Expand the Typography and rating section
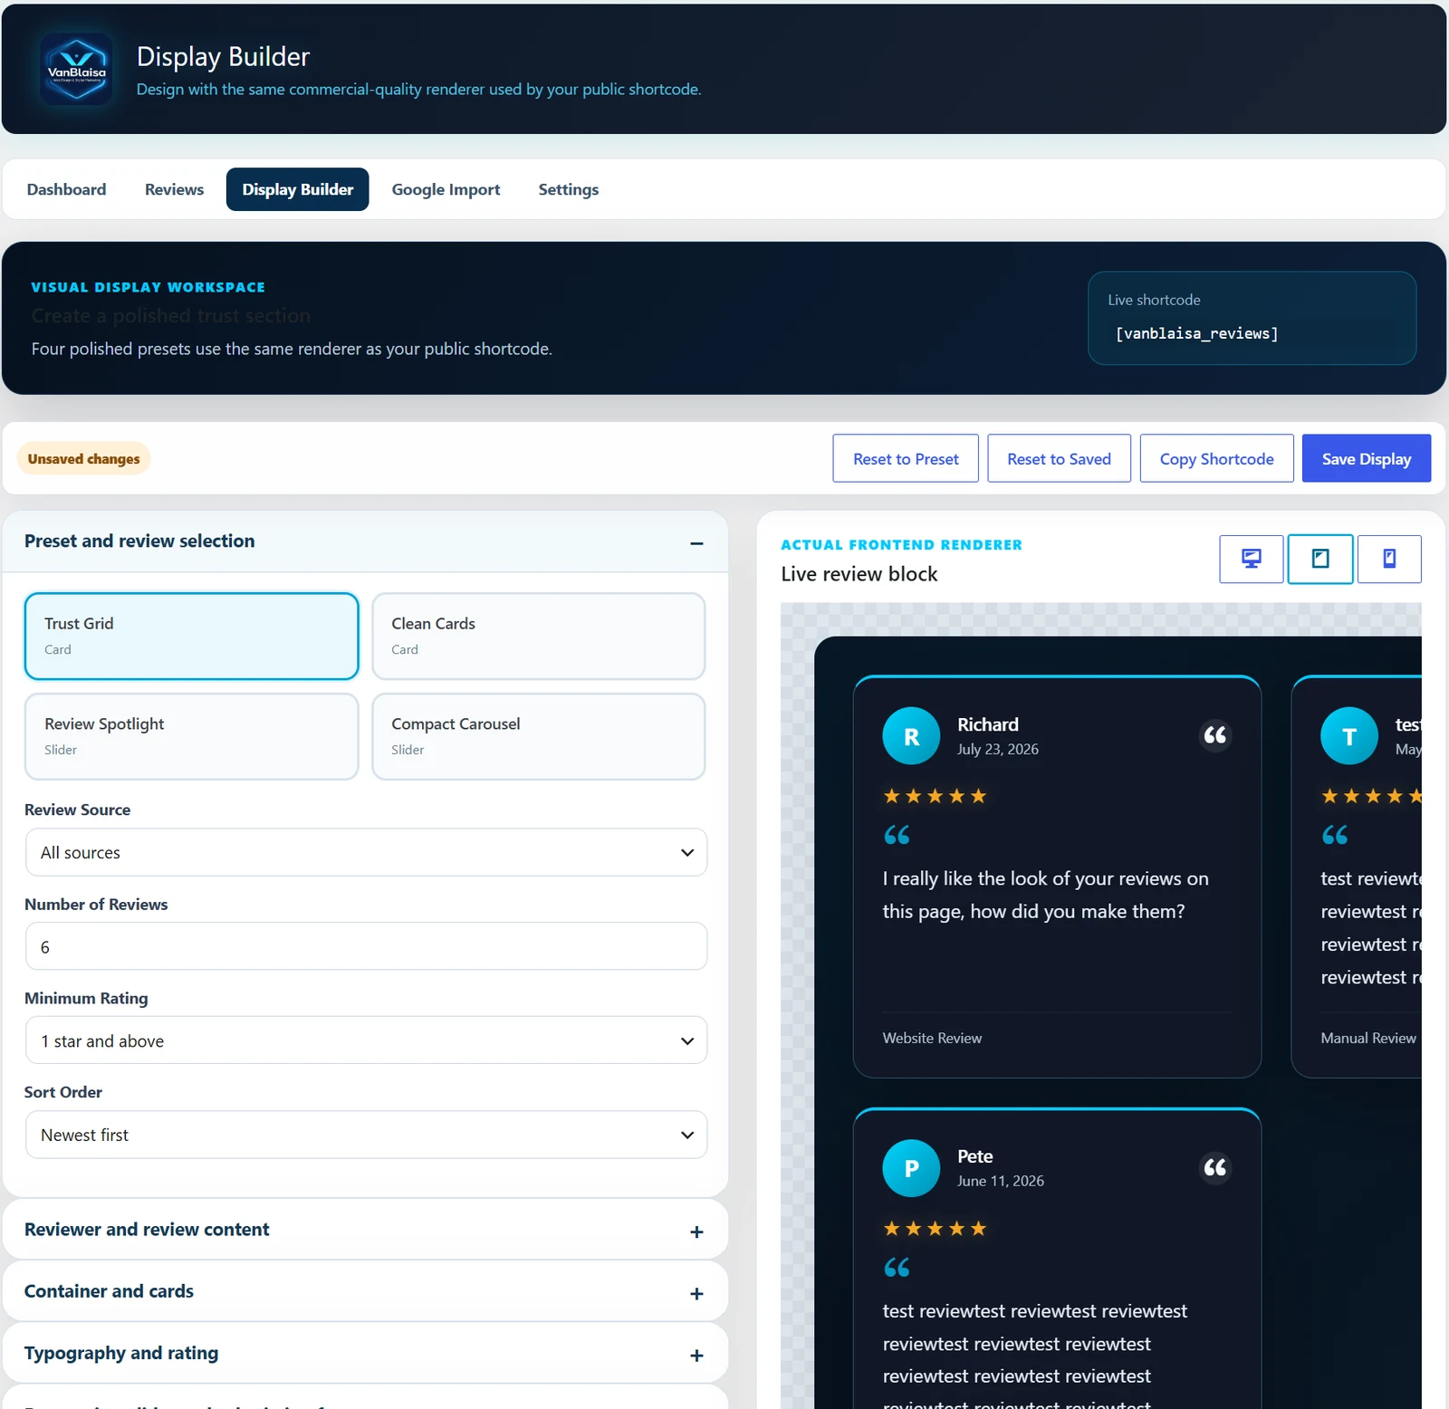The width and height of the screenshot is (1449, 1409). 365,1353
